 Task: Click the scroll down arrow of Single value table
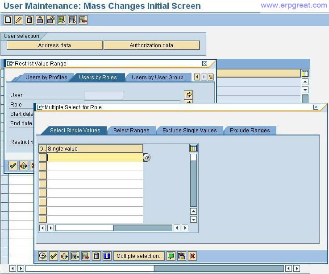(x=193, y=220)
